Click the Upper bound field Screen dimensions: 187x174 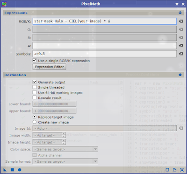coord(54,111)
